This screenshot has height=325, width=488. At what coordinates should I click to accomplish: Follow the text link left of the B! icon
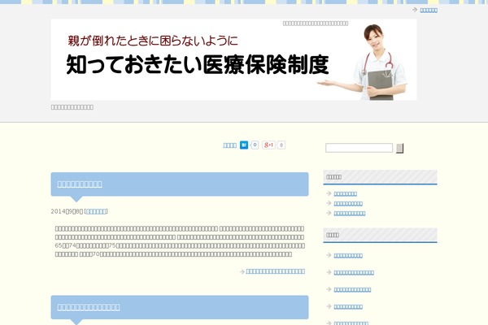click(229, 145)
